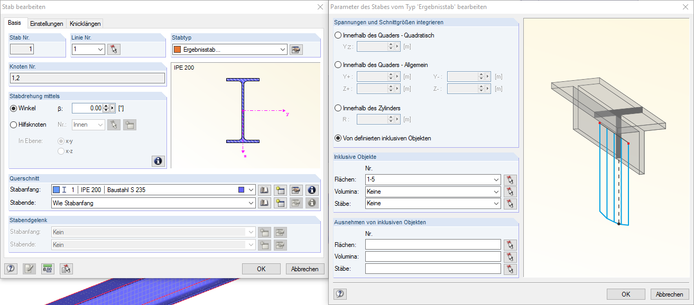
Task: Click the pick-member icon at bottom left
Action: click(66, 269)
